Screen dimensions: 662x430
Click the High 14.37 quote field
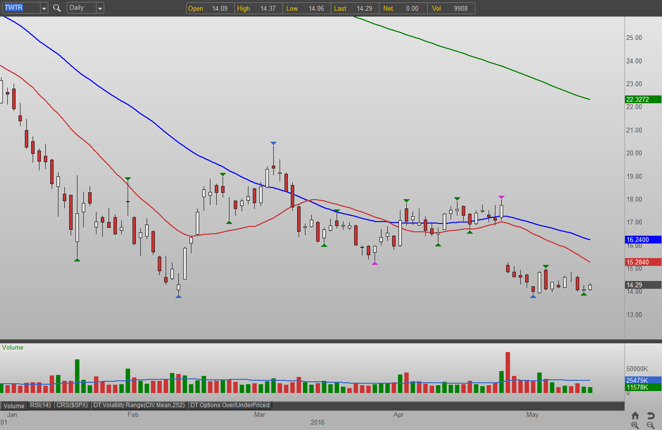[x=258, y=8]
